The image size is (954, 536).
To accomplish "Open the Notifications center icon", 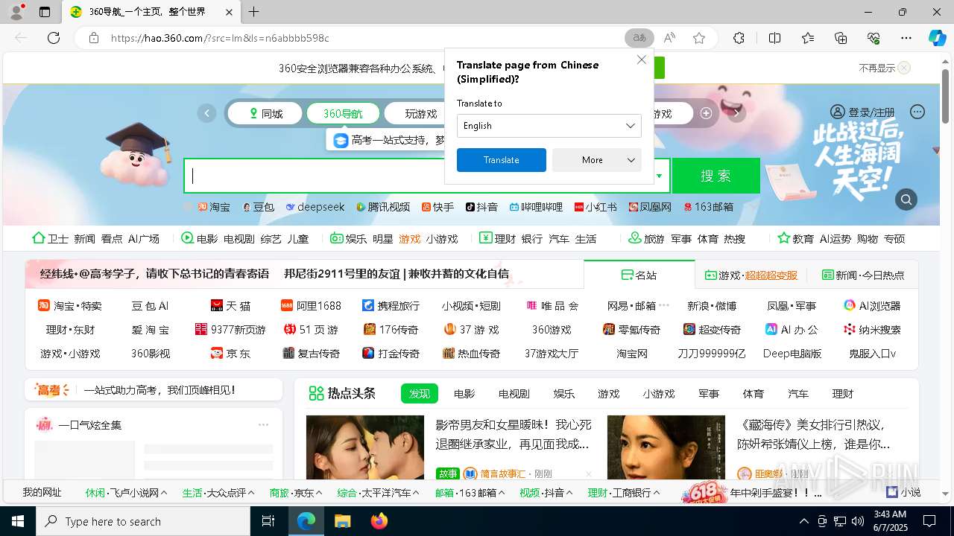I will (x=929, y=521).
